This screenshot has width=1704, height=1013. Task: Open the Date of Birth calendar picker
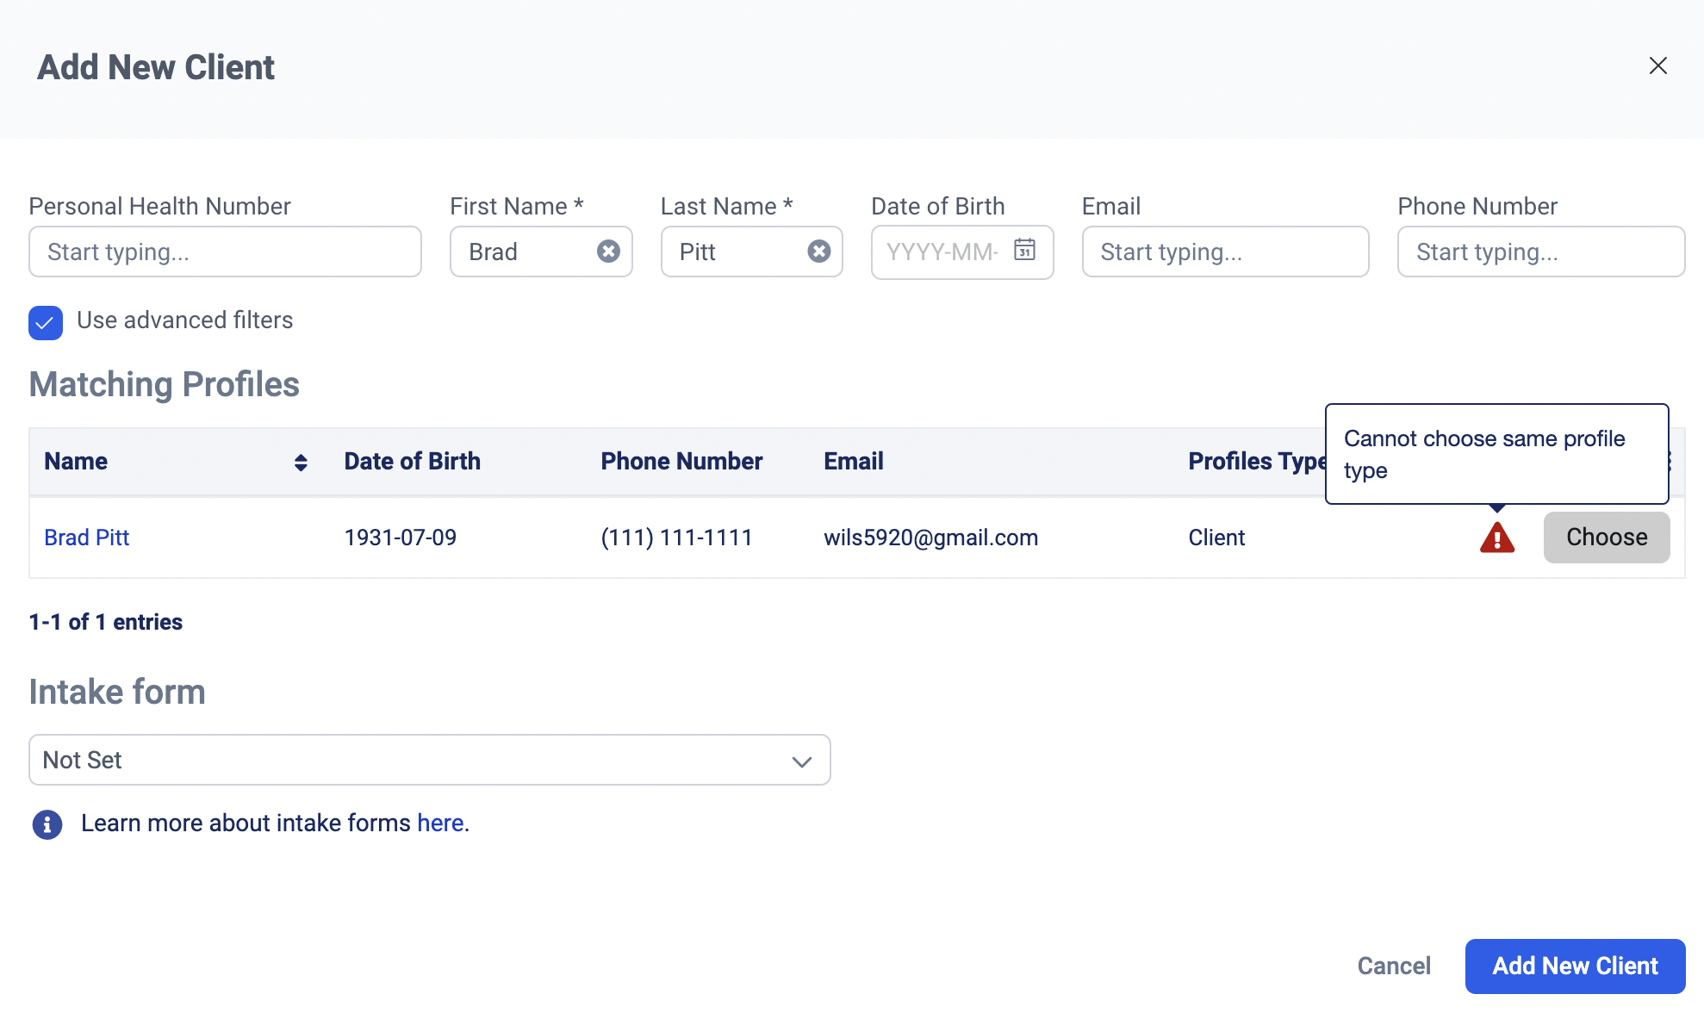pyautogui.click(x=1024, y=250)
